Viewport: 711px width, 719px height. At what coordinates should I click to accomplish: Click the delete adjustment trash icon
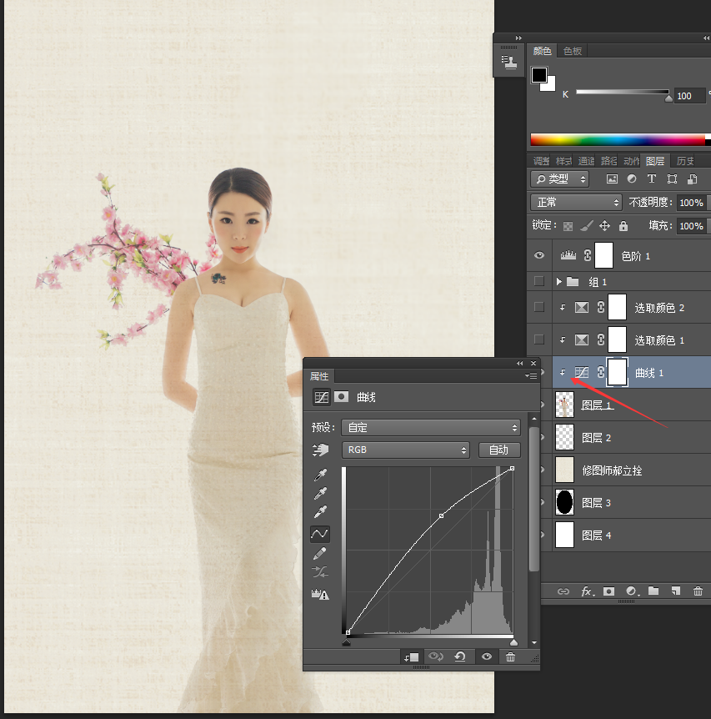tap(510, 657)
